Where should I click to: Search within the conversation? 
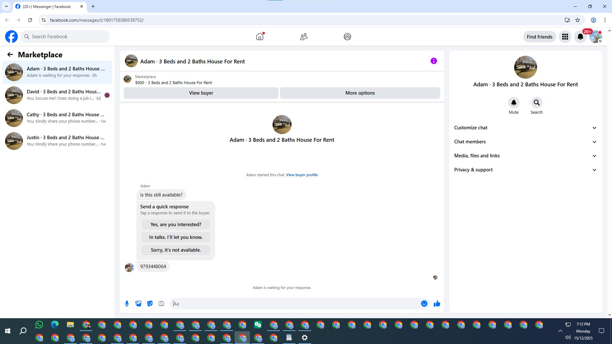click(537, 103)
